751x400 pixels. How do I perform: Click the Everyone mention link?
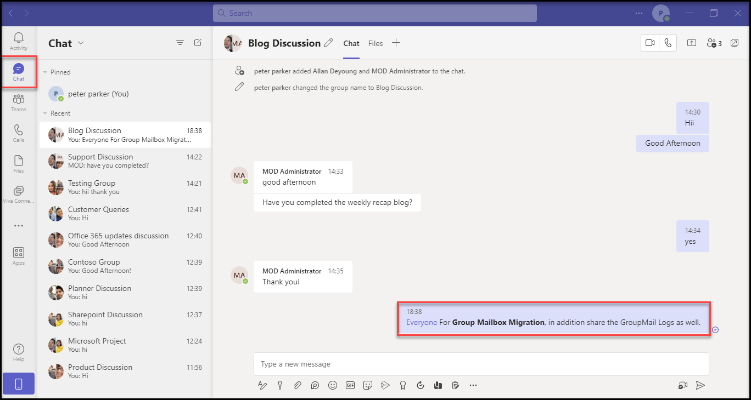422,322
